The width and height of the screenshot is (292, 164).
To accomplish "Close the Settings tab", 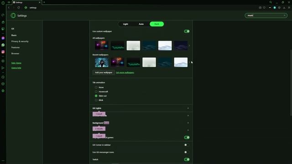I will click(40, 2).
